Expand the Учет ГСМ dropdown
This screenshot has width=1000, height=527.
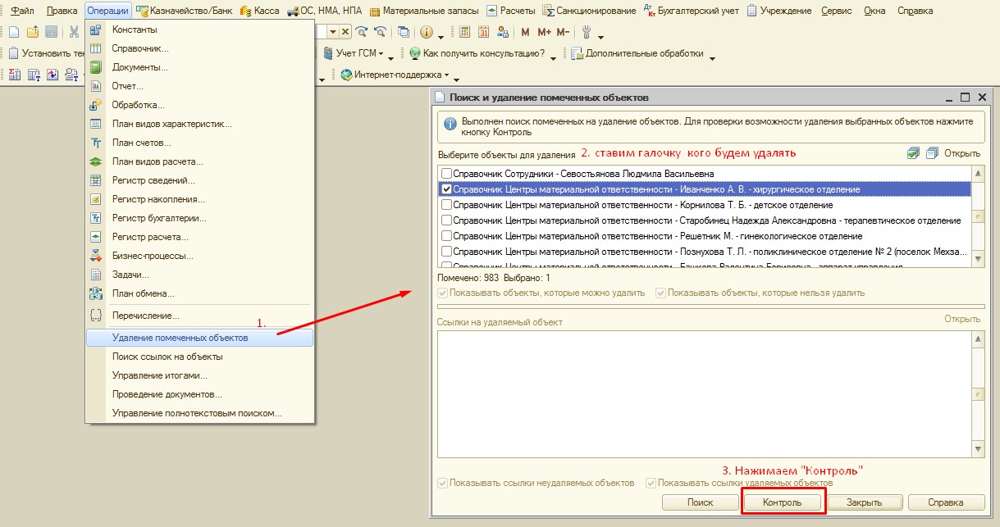pyautogui.click(x=381, y=54)
